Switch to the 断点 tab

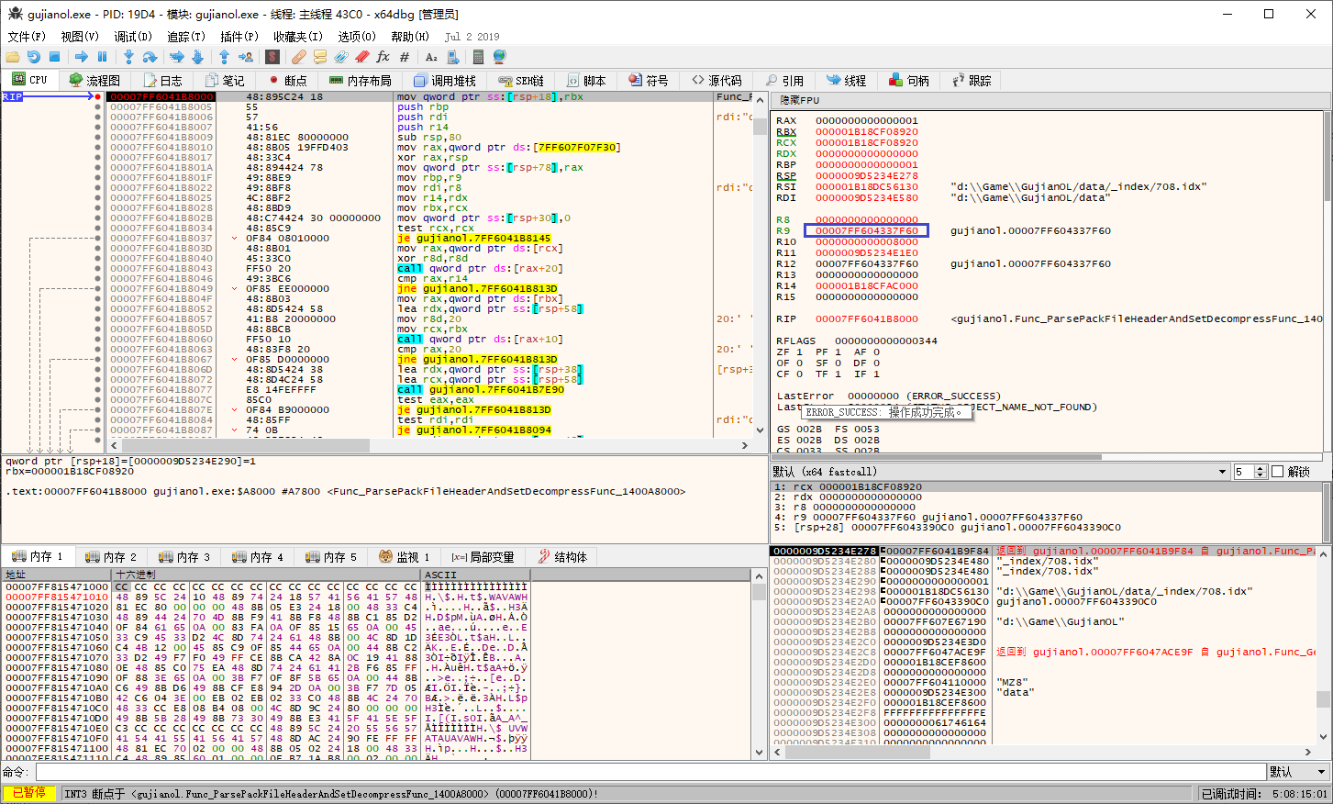click(x=288, y=81)
